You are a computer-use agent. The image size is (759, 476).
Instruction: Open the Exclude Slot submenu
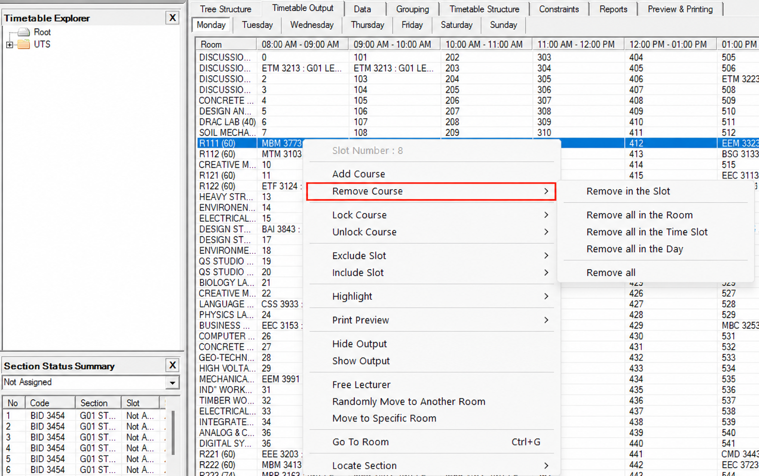click(432, 256)
